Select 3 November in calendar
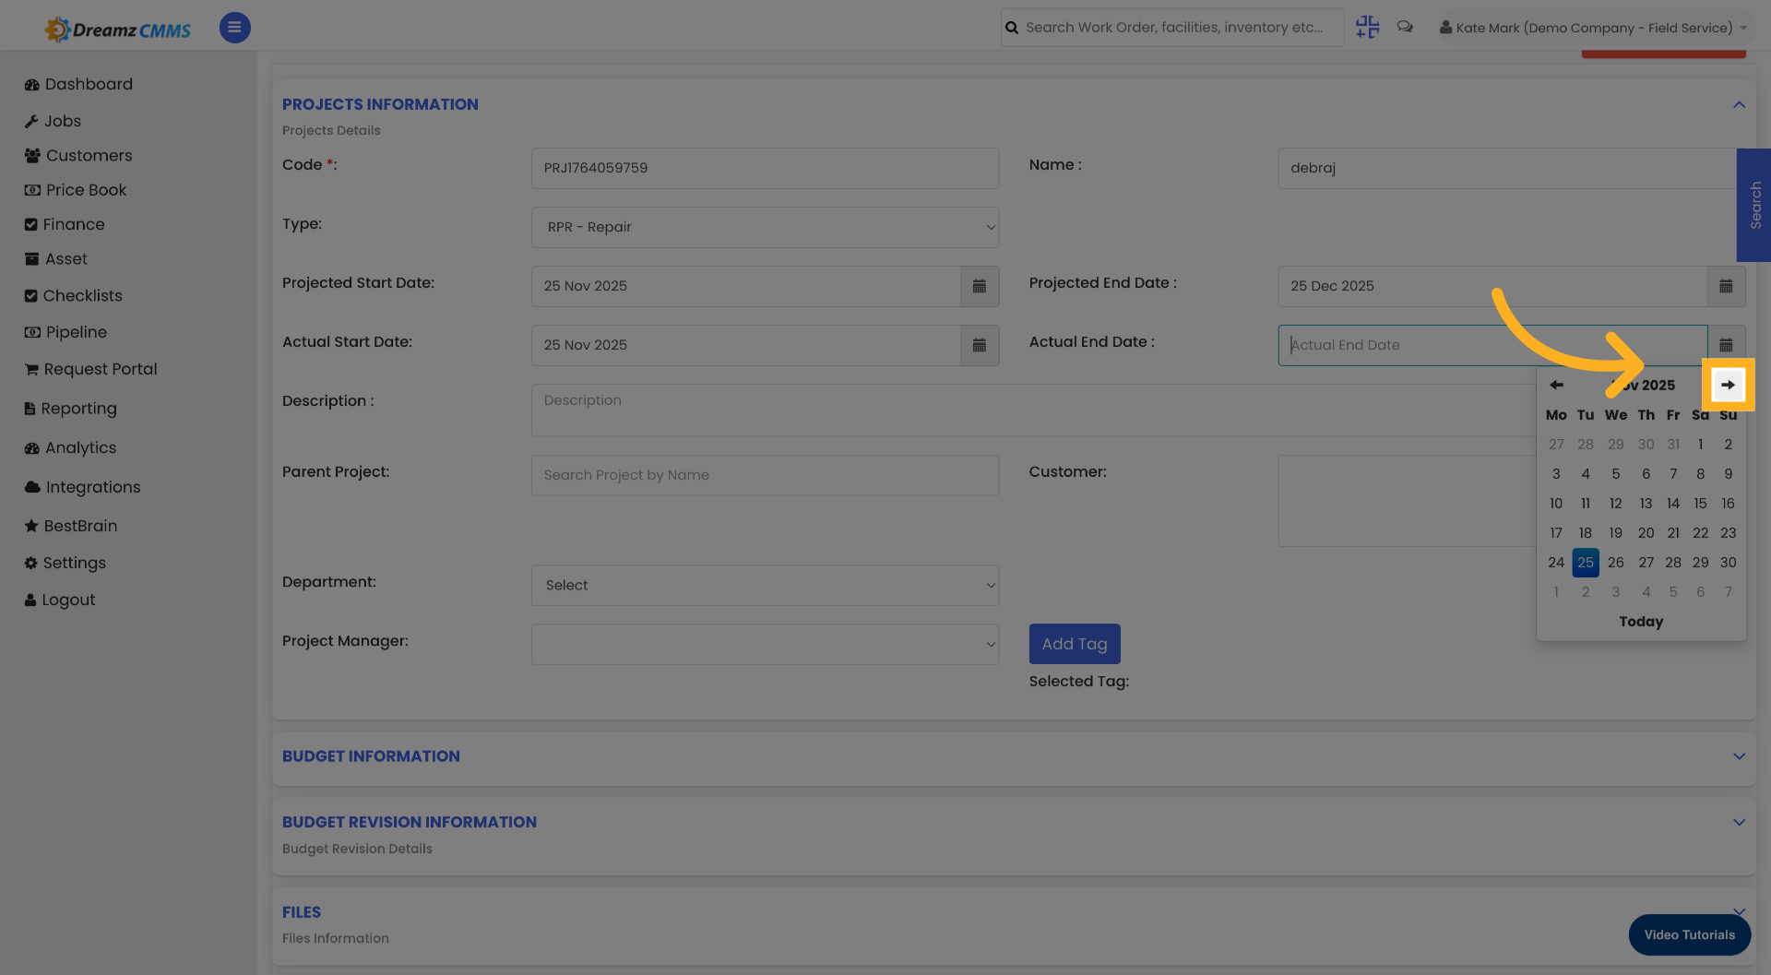Viewport: 1771px width, 975px height. 1556,474
